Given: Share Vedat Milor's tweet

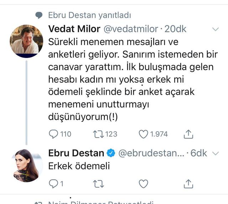Looking at the screenshot, I should tap(188, 134).
